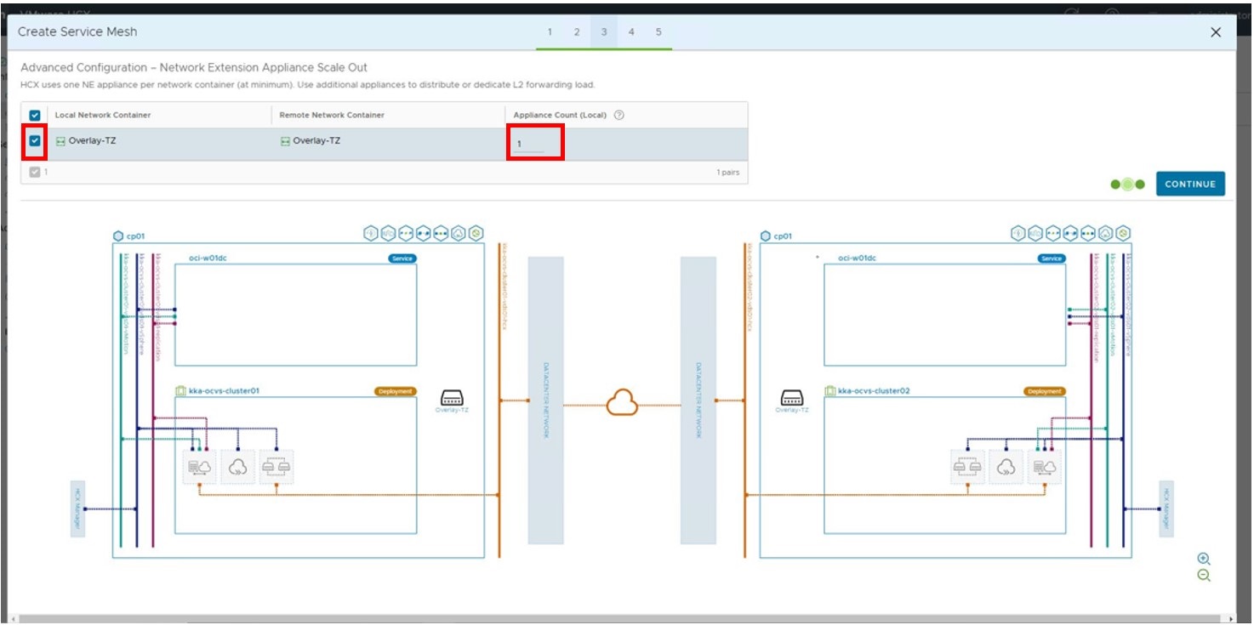The height and width of the screenshot is (625, 1254).
Task: Jump to wizard step 5
Action: 658,32
